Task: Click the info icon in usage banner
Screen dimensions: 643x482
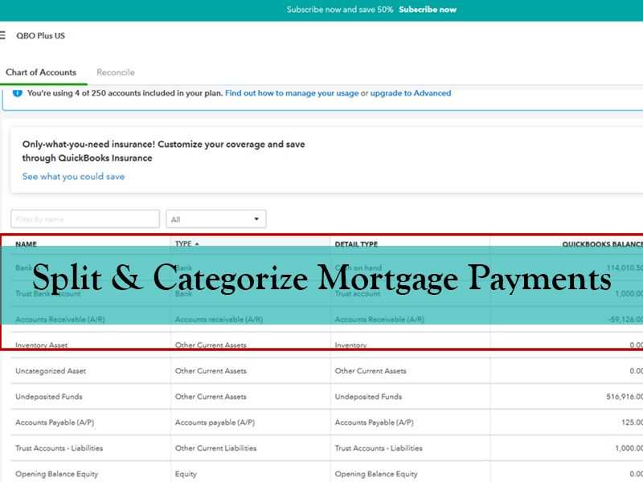Action: point(17,93)
